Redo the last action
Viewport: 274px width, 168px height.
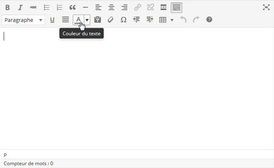click(196, 20)
